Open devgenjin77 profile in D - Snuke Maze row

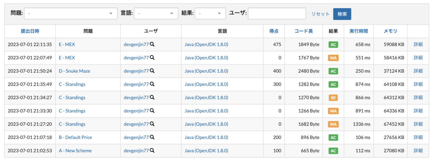pyautogui.click(x=136, y=71)
